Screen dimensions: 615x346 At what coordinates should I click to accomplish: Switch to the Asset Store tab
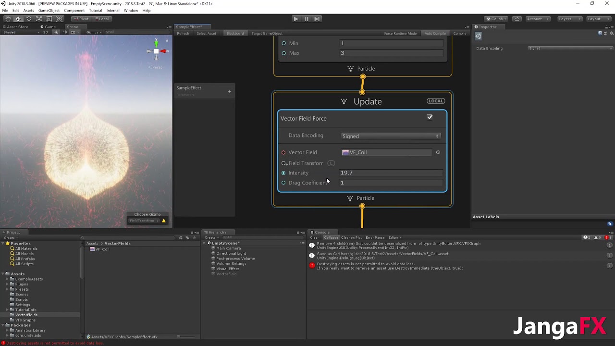[x=16, y=27]
